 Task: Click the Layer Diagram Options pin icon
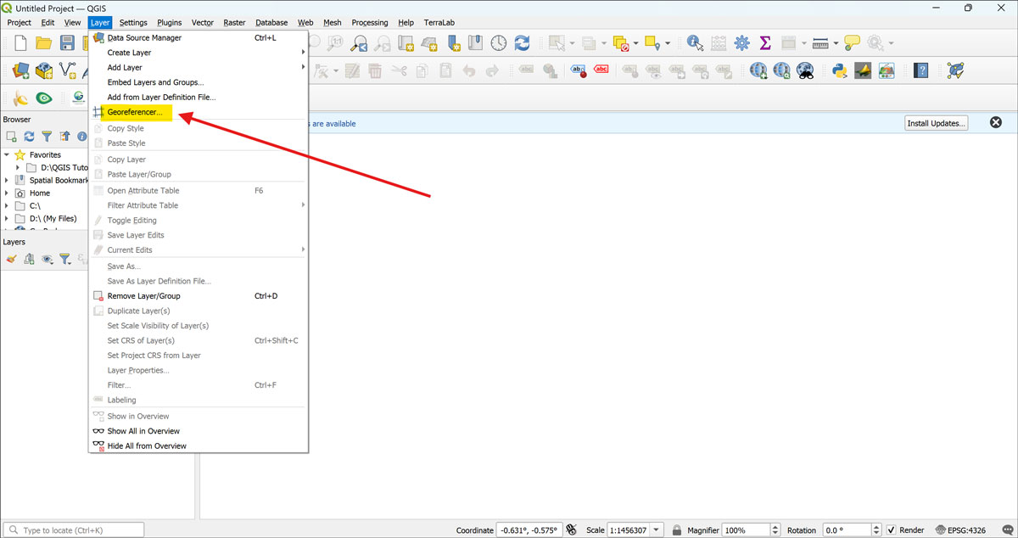click(x=550, y=71)
